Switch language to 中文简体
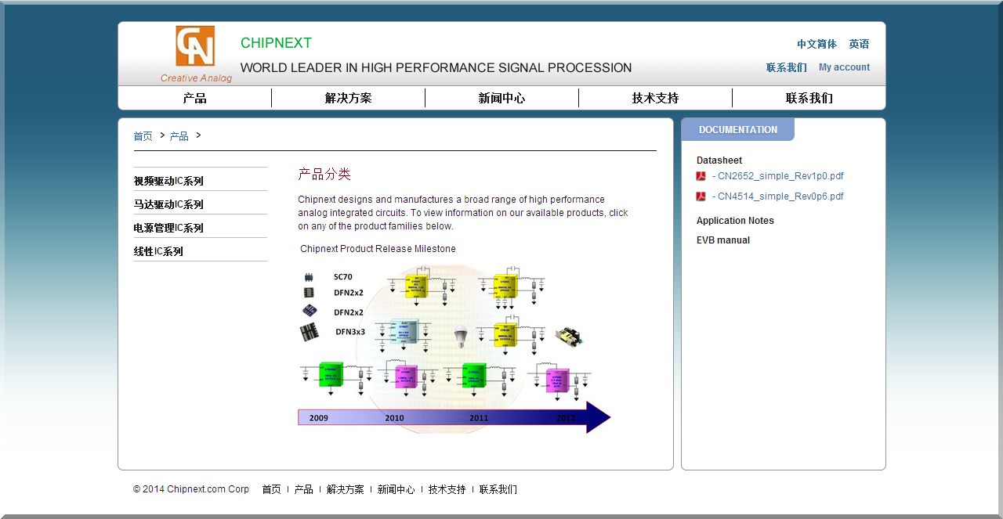1003x519 pixels. tap(817, 45)
